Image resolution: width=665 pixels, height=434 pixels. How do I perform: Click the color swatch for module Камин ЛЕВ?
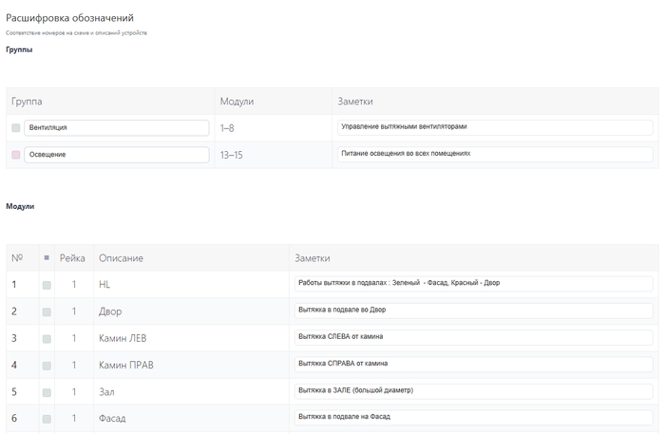47,339
